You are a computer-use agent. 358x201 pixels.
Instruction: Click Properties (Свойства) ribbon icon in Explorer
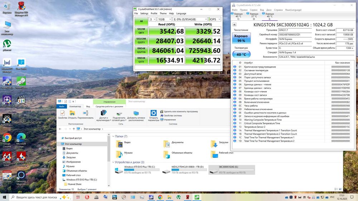click(x=62, y=115)
